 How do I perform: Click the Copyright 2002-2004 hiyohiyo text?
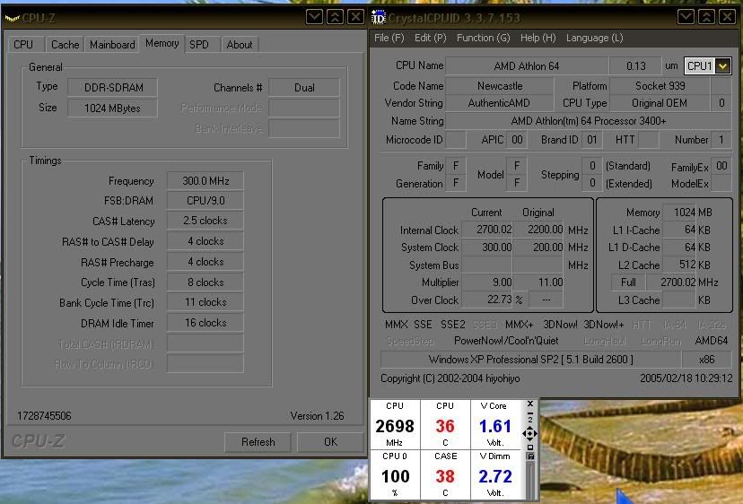click(450, 378)
